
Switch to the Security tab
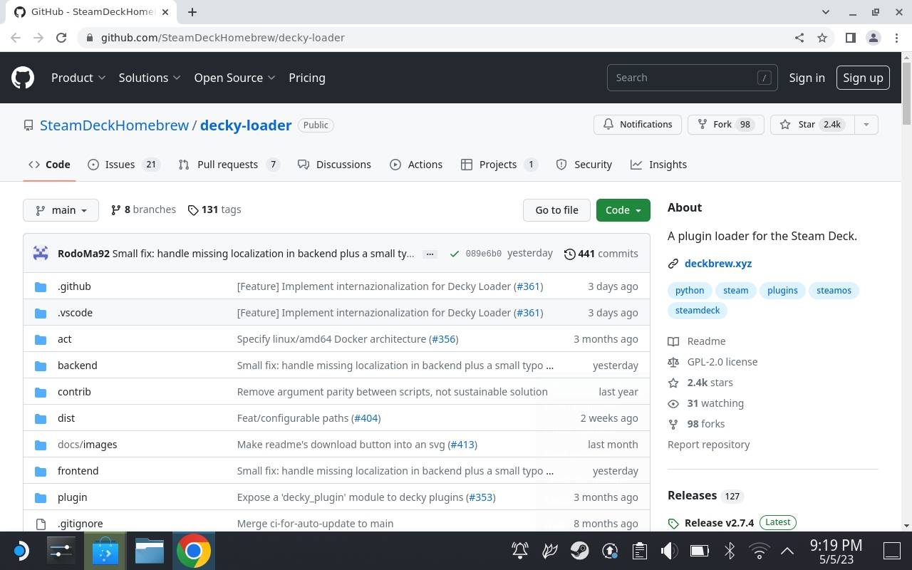pyautogui.click(x=584, y=165)
